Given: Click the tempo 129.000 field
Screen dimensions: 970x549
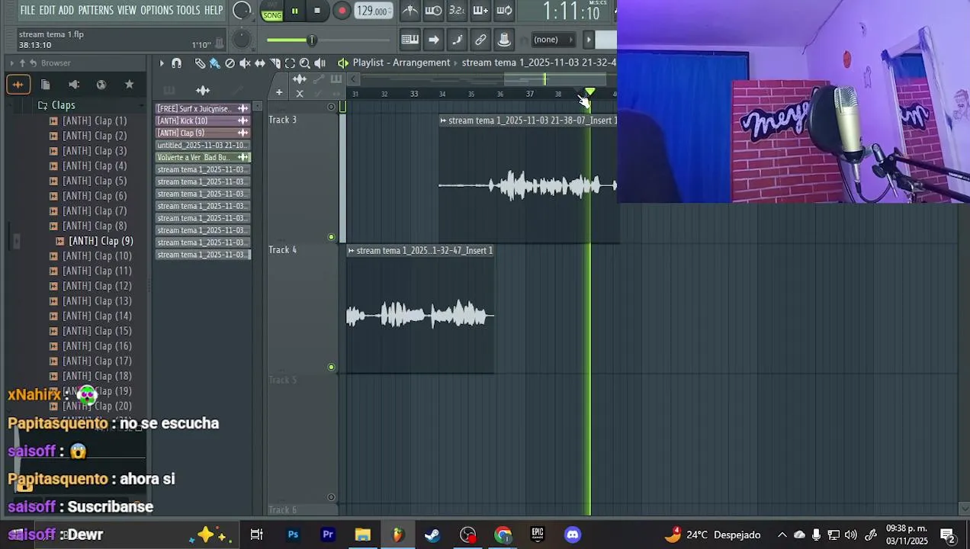Looking at the screenshot, I should click(373, 11).
